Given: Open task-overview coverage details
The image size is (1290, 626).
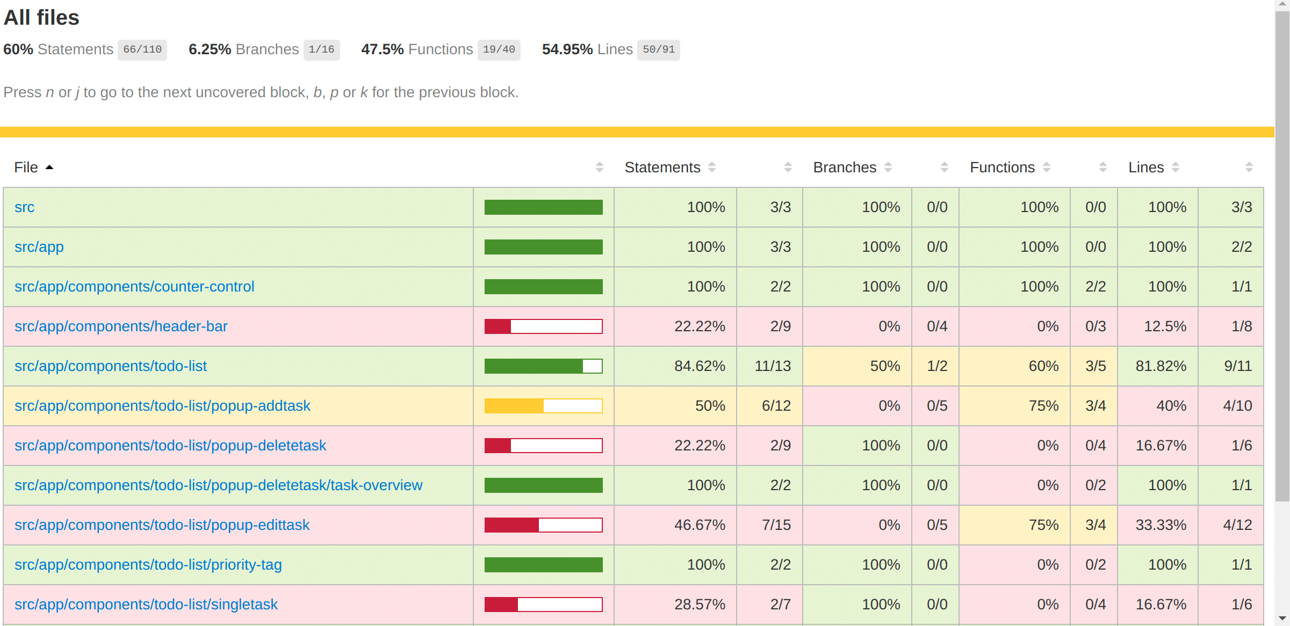Looking at the screenshot, I should (x=218, y=485).
